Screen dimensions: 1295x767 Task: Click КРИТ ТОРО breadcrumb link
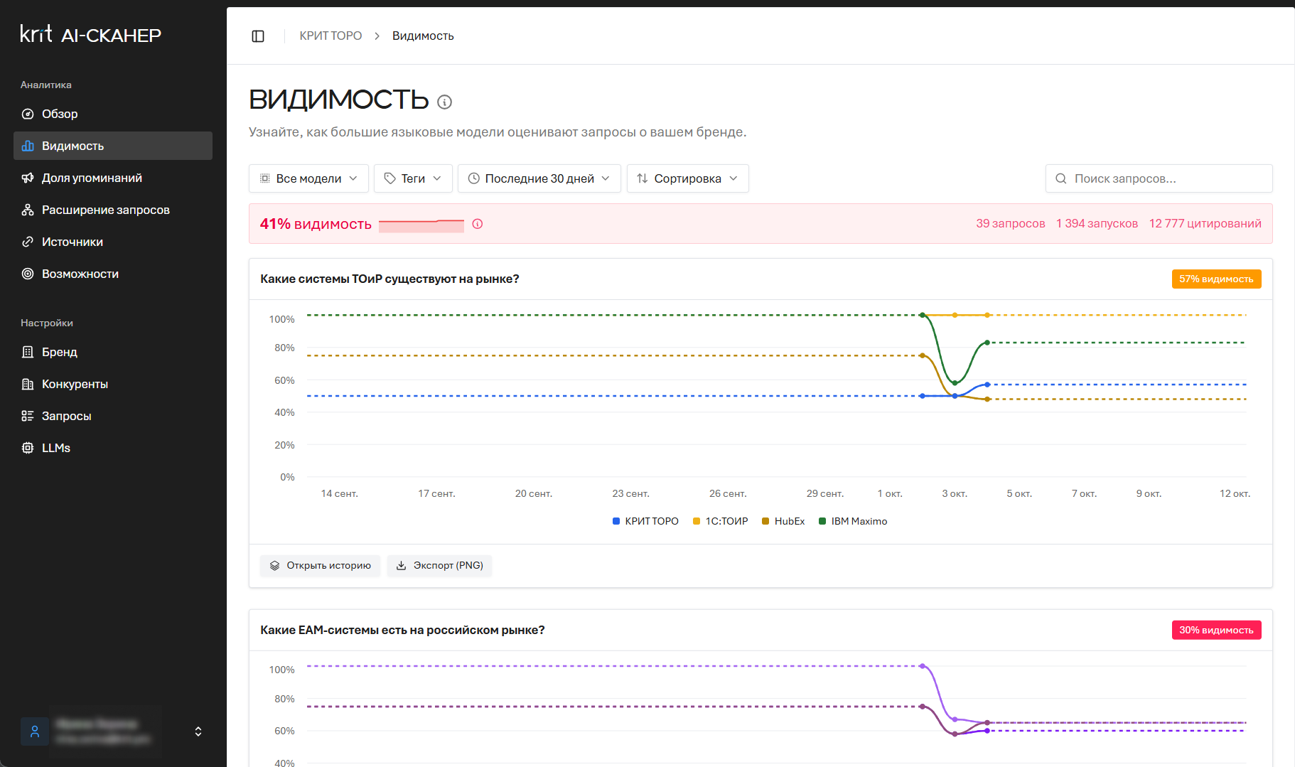point(331,36)
